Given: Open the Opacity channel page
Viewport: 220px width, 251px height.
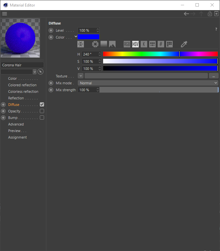Looking at the screenshot, I should [14, 111].
